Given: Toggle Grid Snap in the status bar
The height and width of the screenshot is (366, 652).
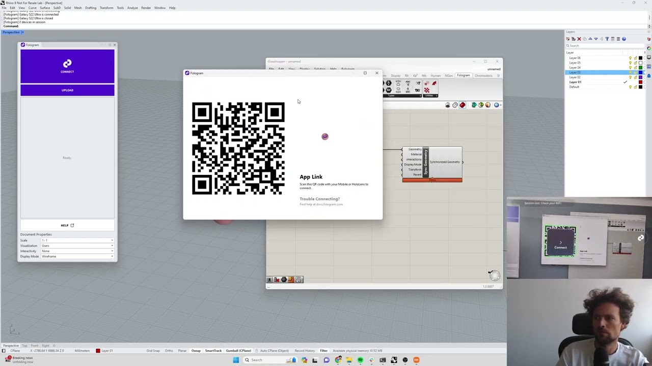Looking at the screenshot, I should pyautogui.click(x=153, y=351).
